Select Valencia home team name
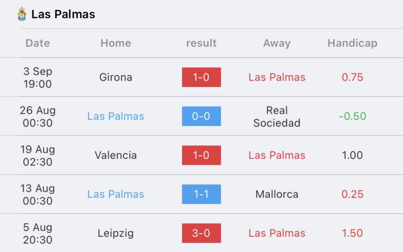403x252 pixels. (x=116, y=155)
